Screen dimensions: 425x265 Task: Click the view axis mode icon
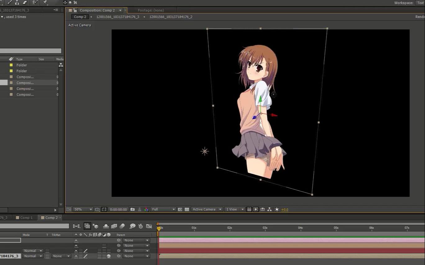pos(75,2)
